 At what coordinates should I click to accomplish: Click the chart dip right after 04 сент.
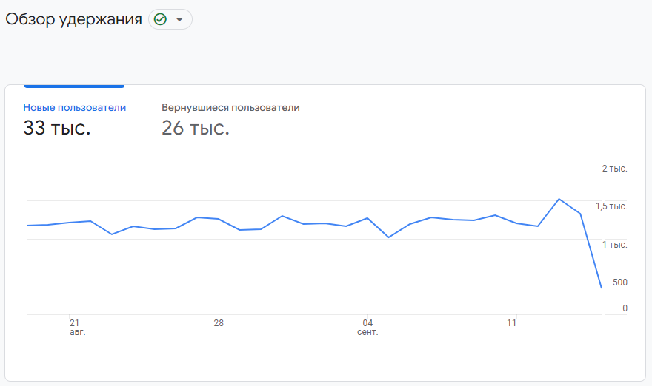coord(389,237)
